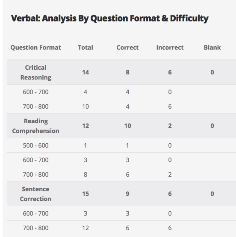Click Critical Reasoning total value 14
Image resolution: width=236 pixels, height=237 pixels.
click(86, 72)
